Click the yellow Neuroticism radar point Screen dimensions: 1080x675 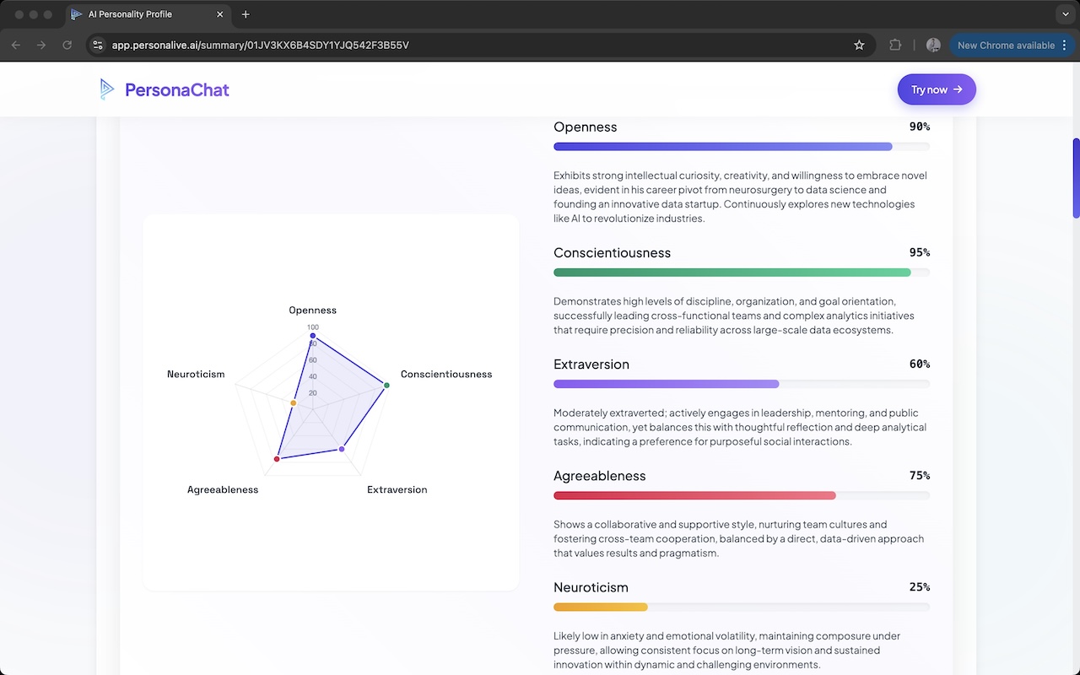coord(294,403)
